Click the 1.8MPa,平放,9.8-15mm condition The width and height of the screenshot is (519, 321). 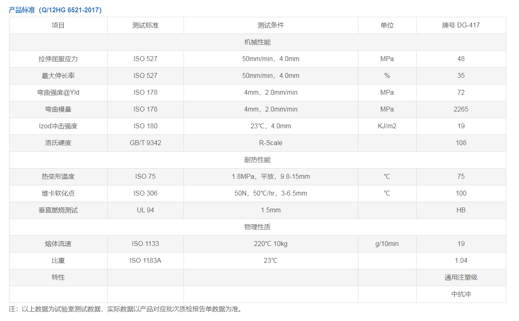pyautogui.click(x=271, y=177)
